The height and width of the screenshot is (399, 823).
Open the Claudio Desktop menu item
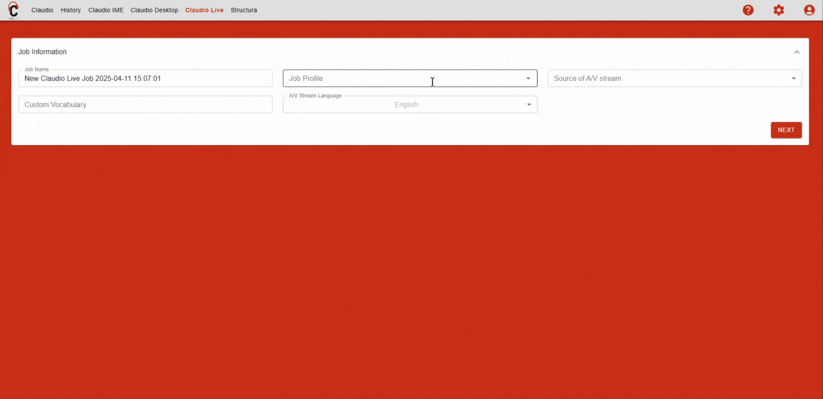point(154,10)
